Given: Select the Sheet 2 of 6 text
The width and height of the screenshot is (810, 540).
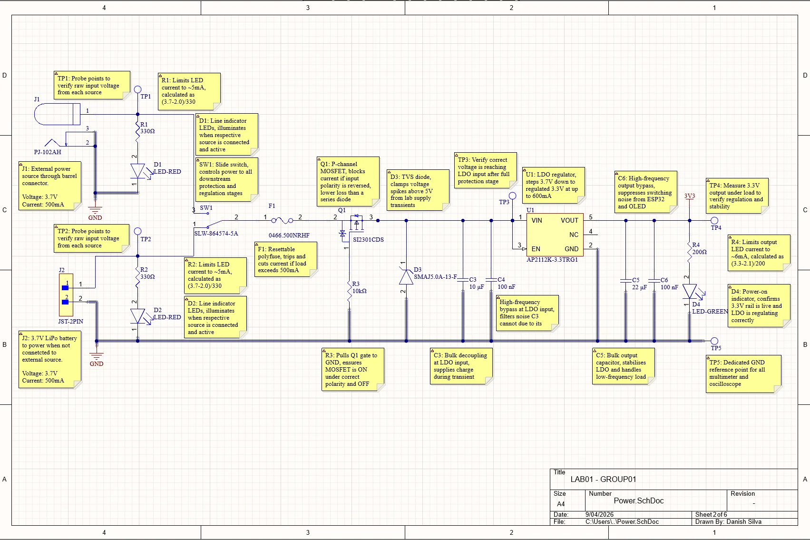Looking at the screenshot, I should click(x=711, y=514).
